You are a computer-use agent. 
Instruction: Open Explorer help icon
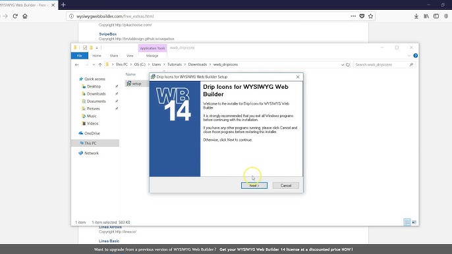[x=415, y=55]
